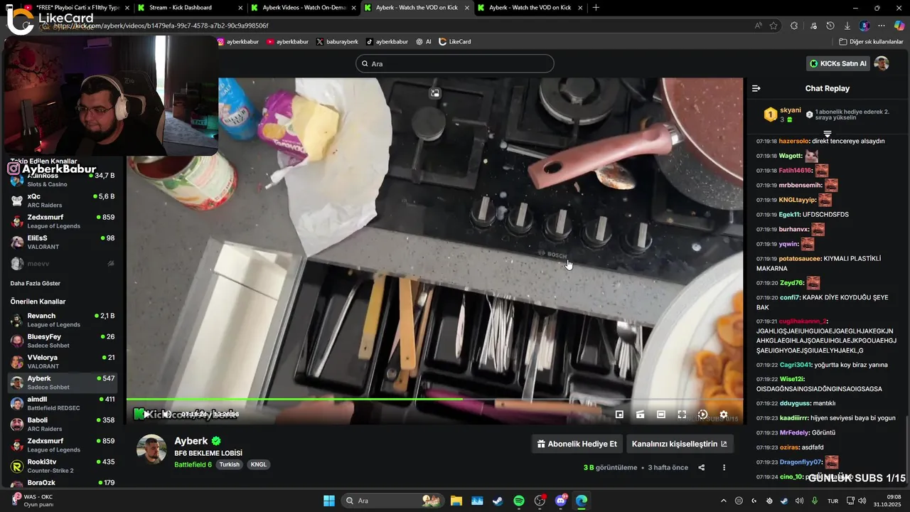This screenshot has height=512, width=910.
Task: Expand the pinned gift leaderboard chevron
Action: point(828,134)
